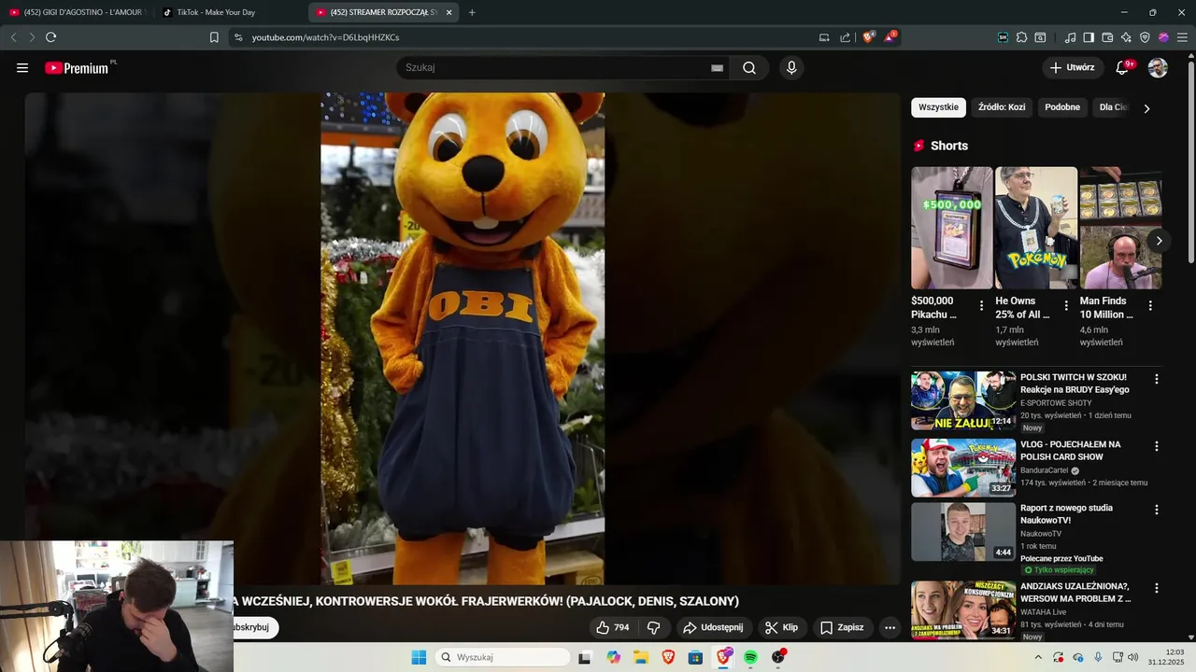Open more video actions three-dot button

[x=890, y=627]
